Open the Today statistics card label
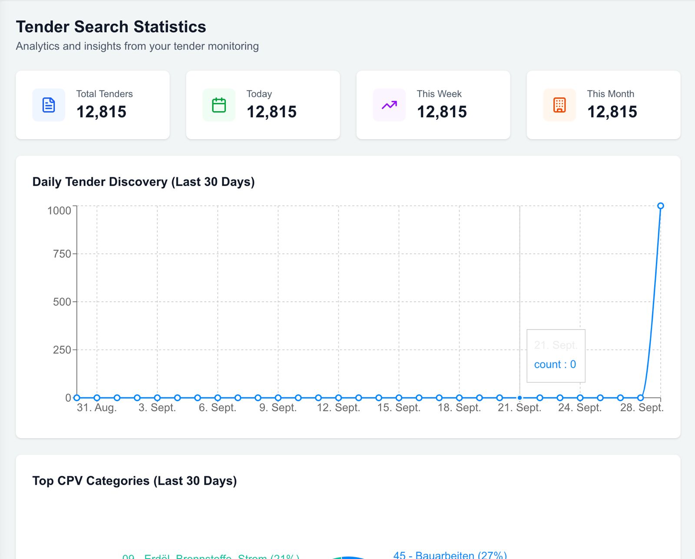The width and height of the screenshot is (695, 559). click(x=259, y=94)
